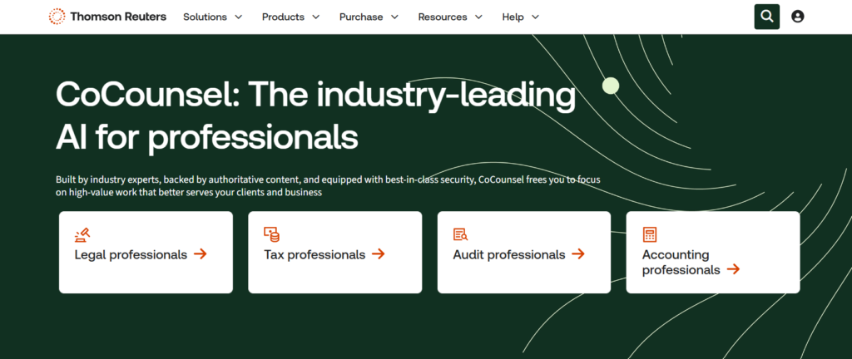Open the user account profile icon
The height and width of the screenshot is (359, 852).
(x=798, y=17)
